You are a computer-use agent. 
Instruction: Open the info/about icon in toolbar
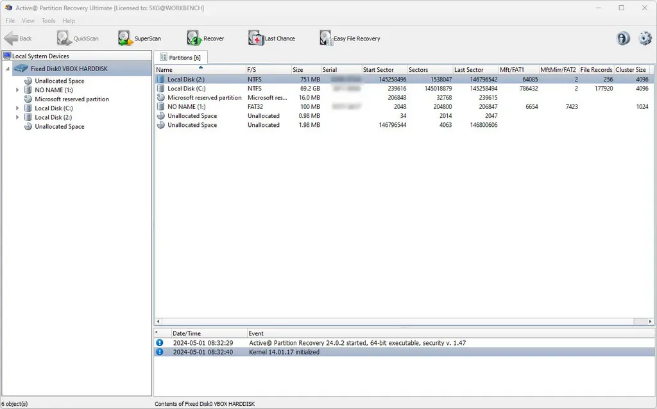click(x=623, y=38)
